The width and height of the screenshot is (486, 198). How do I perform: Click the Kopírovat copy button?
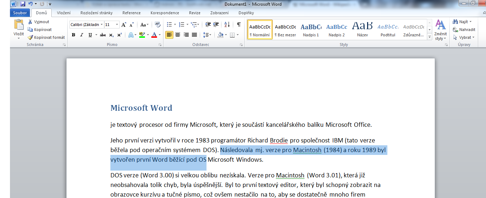(40, 30)
